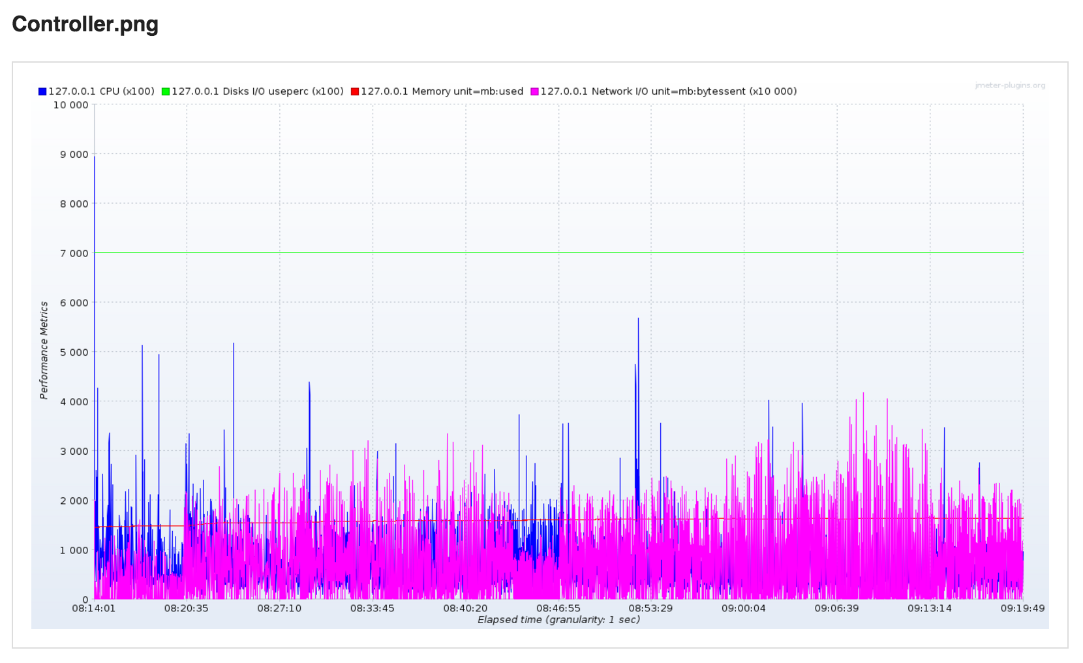
Task: Click the blue CPU legend swatch
Action: coord(42,91)
